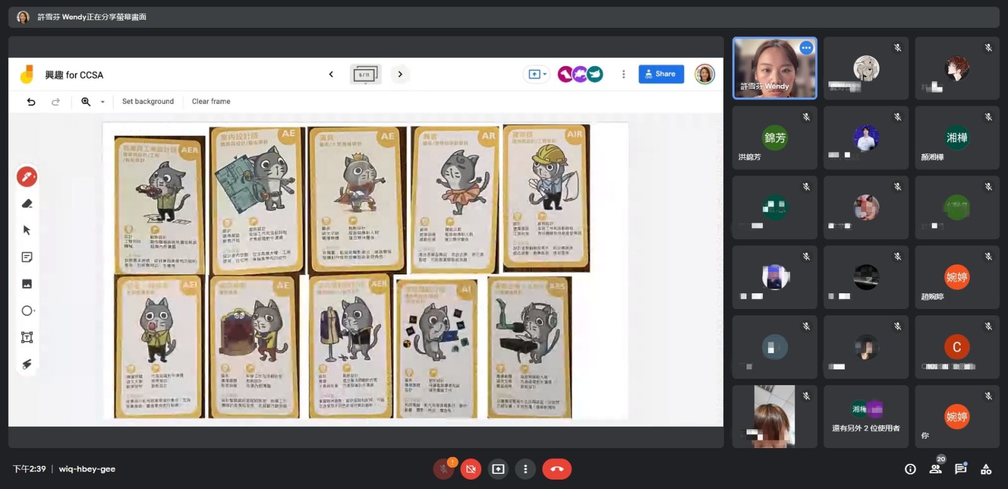Select the participant tile with C avatar
The image size is (1008, 489).
pos(957,347)
